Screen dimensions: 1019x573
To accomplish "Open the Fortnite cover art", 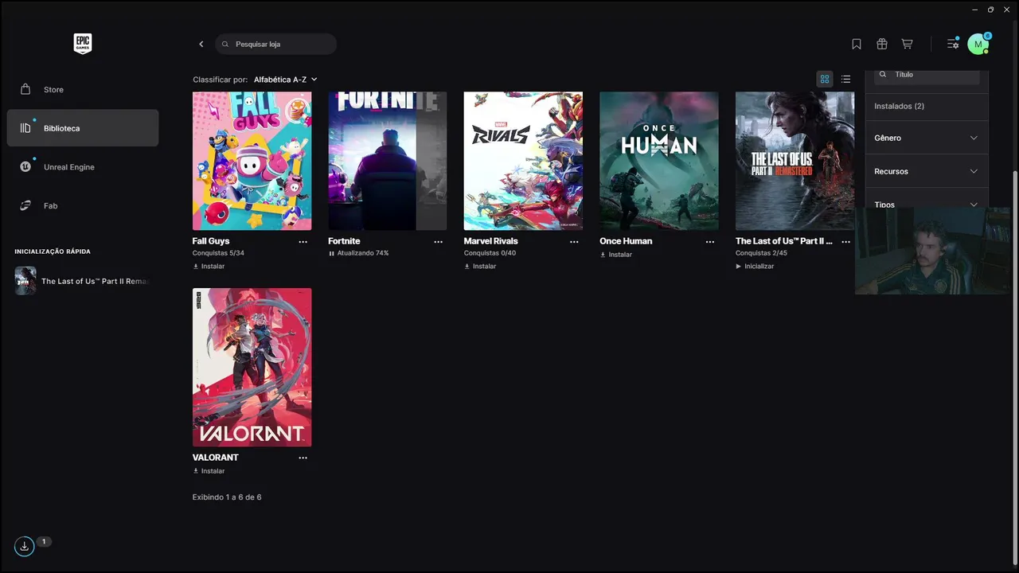I will [388, 161].
